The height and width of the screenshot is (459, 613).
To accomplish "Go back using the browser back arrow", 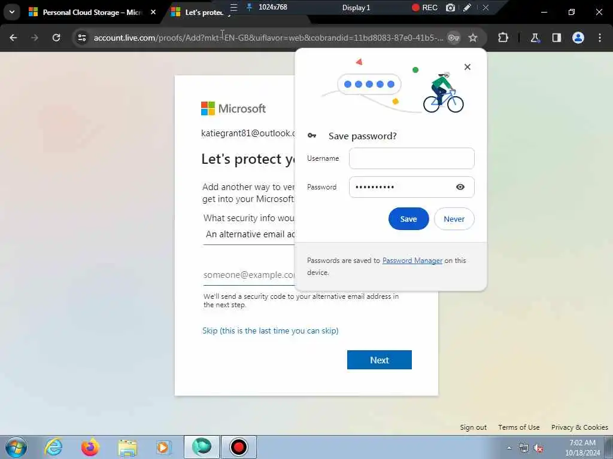I will (13, 38).
